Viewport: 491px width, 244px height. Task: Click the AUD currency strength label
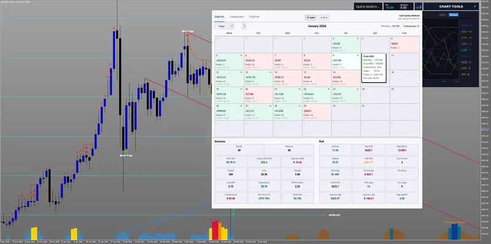466,25
